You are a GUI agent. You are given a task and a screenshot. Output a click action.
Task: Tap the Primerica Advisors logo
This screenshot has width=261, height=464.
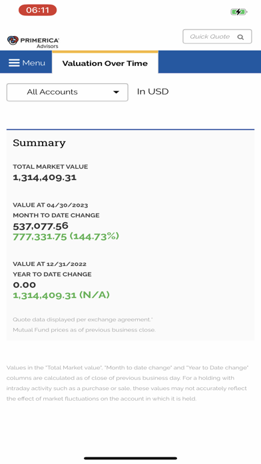(33, 42)
